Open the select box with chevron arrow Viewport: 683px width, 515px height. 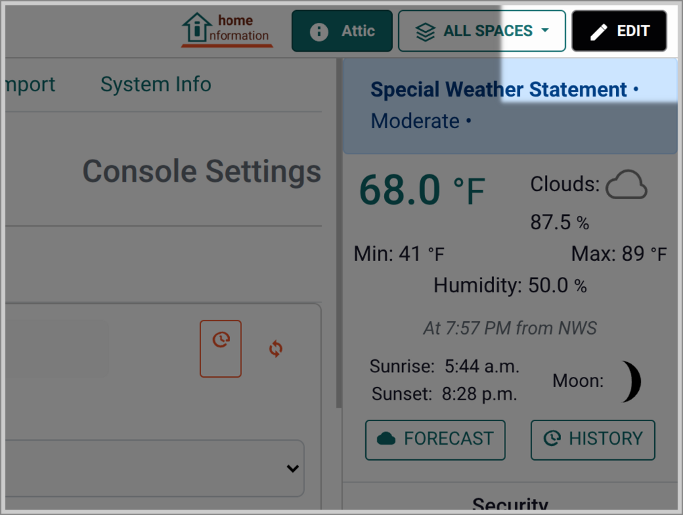[155, 468]
